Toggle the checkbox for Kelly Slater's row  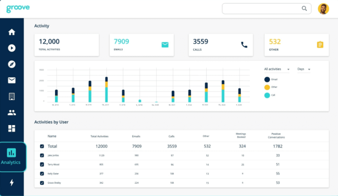[43, 173]
